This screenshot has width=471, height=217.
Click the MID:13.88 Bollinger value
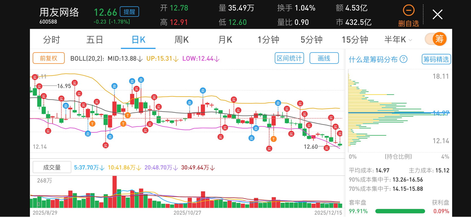[125, 59]
